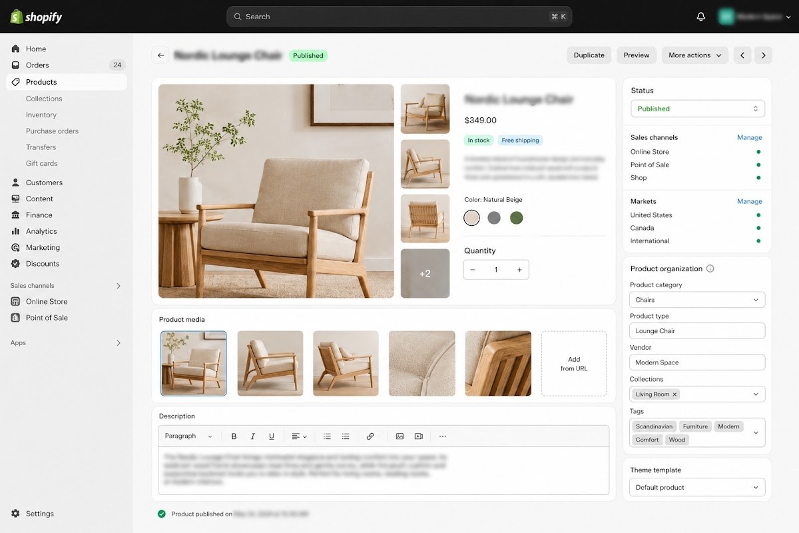This screenshot has width=799, height=533.
Task: Open more editor options ellipsis
Action: click(443, 436)
